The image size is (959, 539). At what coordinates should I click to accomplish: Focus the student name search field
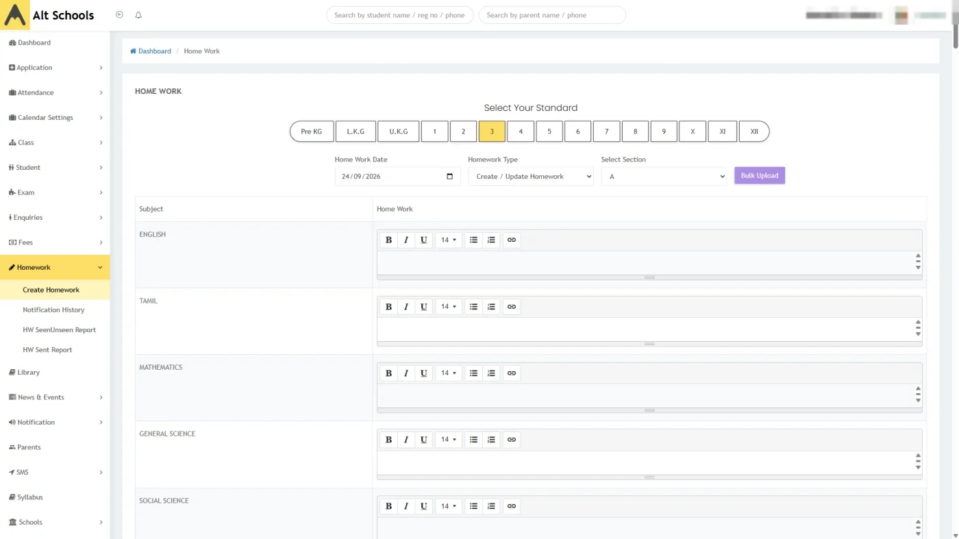(x=400, y=15)
